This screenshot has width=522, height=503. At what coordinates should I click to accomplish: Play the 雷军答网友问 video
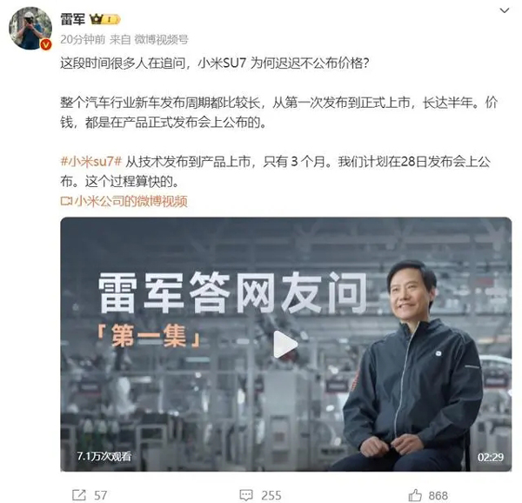coord(285,345)
